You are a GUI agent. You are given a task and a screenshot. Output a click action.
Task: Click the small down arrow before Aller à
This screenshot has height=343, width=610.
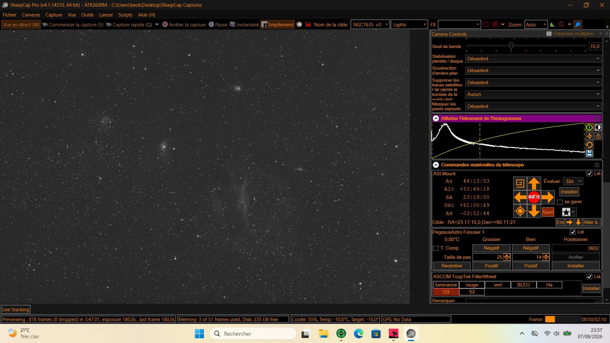point(578,222)
